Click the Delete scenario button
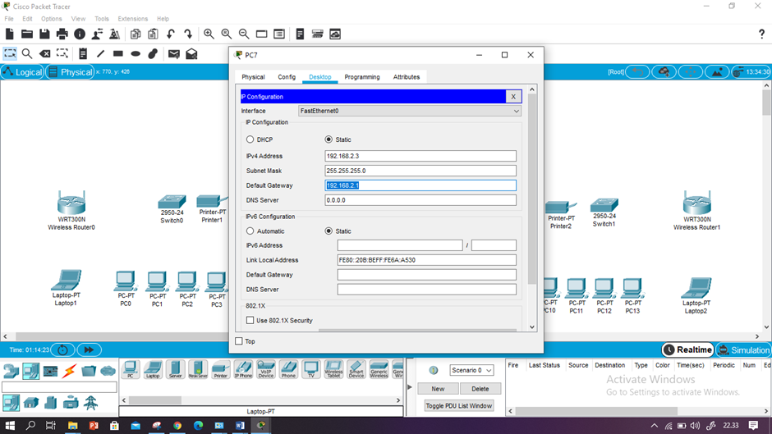 coord(480,389)
